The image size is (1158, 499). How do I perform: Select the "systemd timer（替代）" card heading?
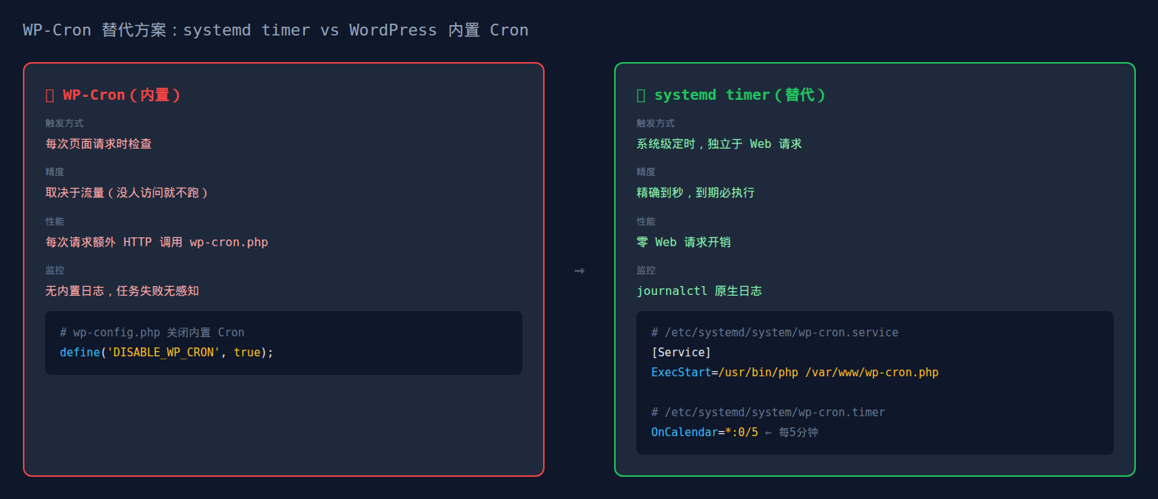[x=740, y=95]
